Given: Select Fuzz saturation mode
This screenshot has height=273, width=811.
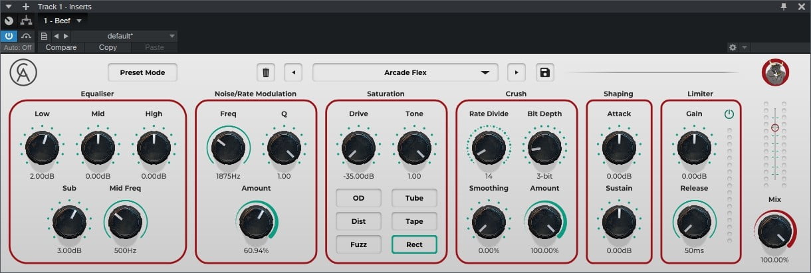Looking at the screenshot, I should tap(358, 244).
